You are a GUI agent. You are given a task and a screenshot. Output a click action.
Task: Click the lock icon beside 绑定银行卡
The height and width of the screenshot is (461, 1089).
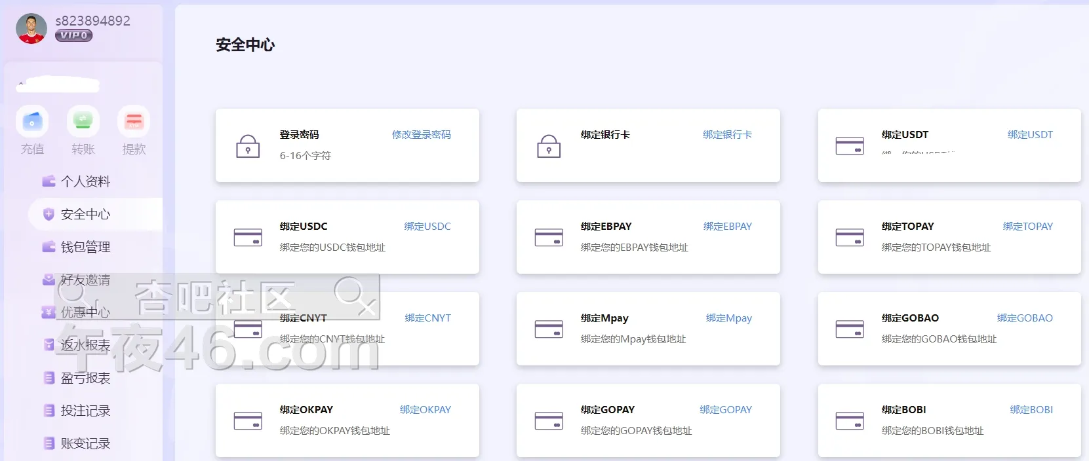point(549,146)
